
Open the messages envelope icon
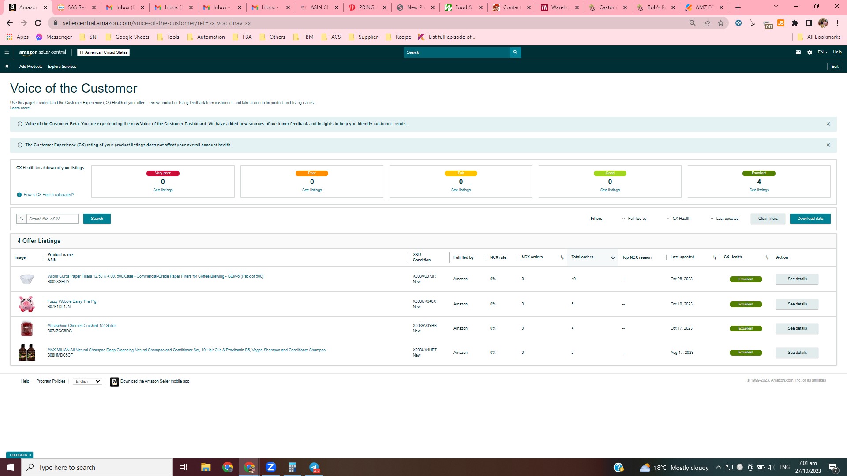pyautogui.click(x=798, y=52)
